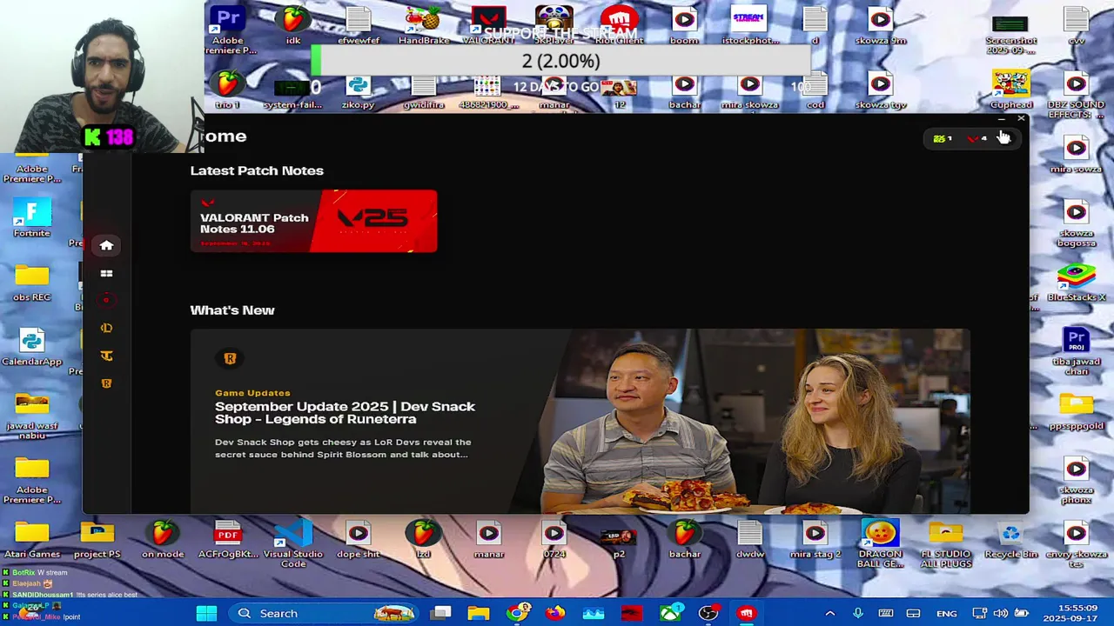
Task: Select the BlueStacks X desktop shortcut
Action: point(1076,282)
